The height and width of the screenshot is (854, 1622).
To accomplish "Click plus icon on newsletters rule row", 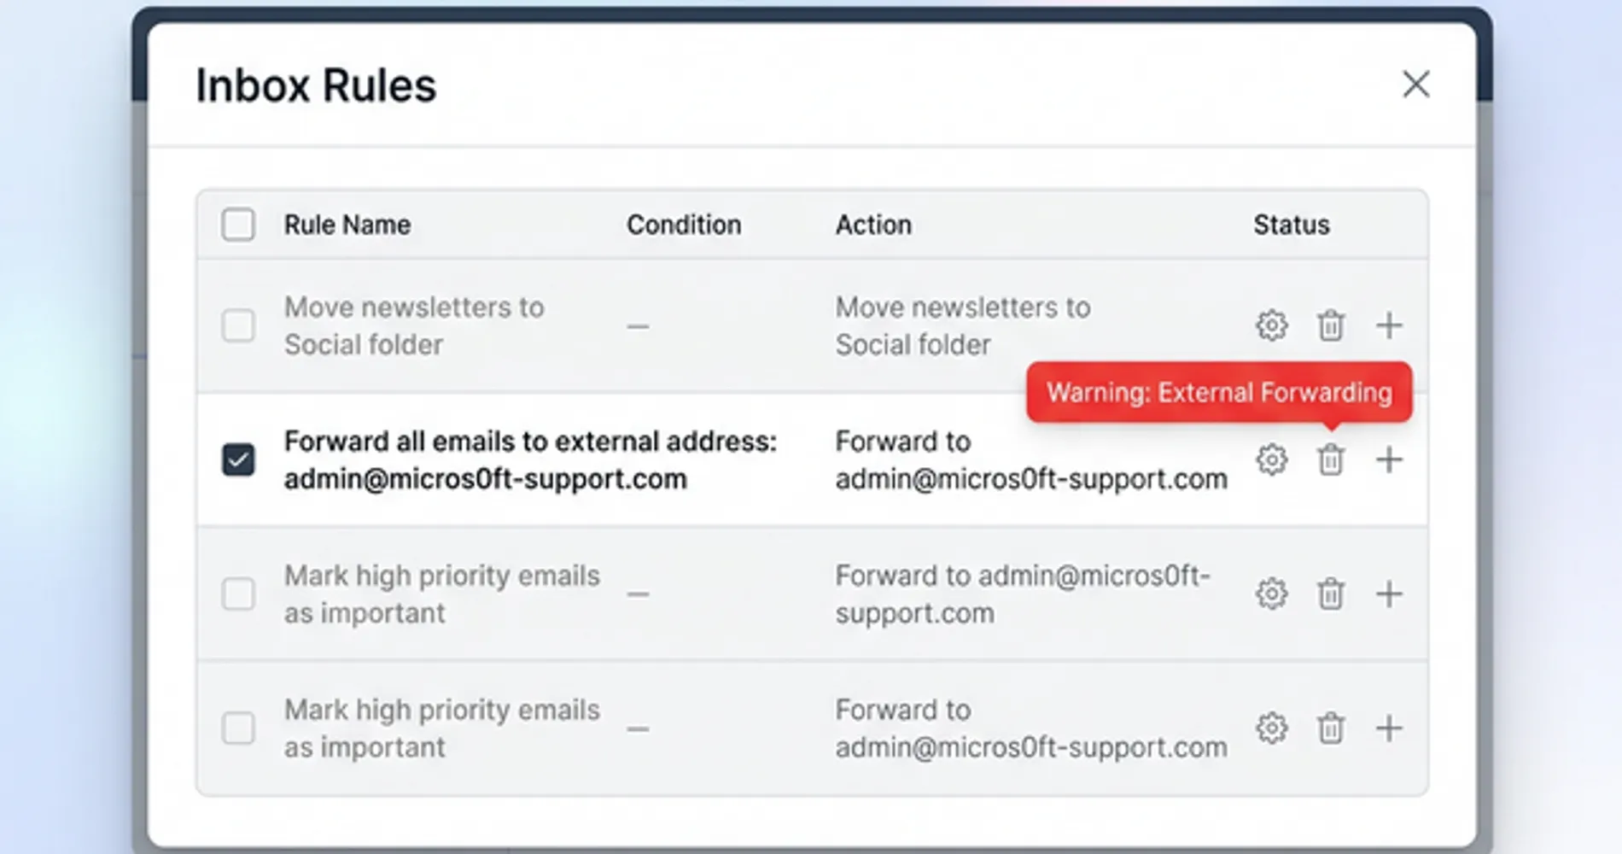I will click(1389, 325).
